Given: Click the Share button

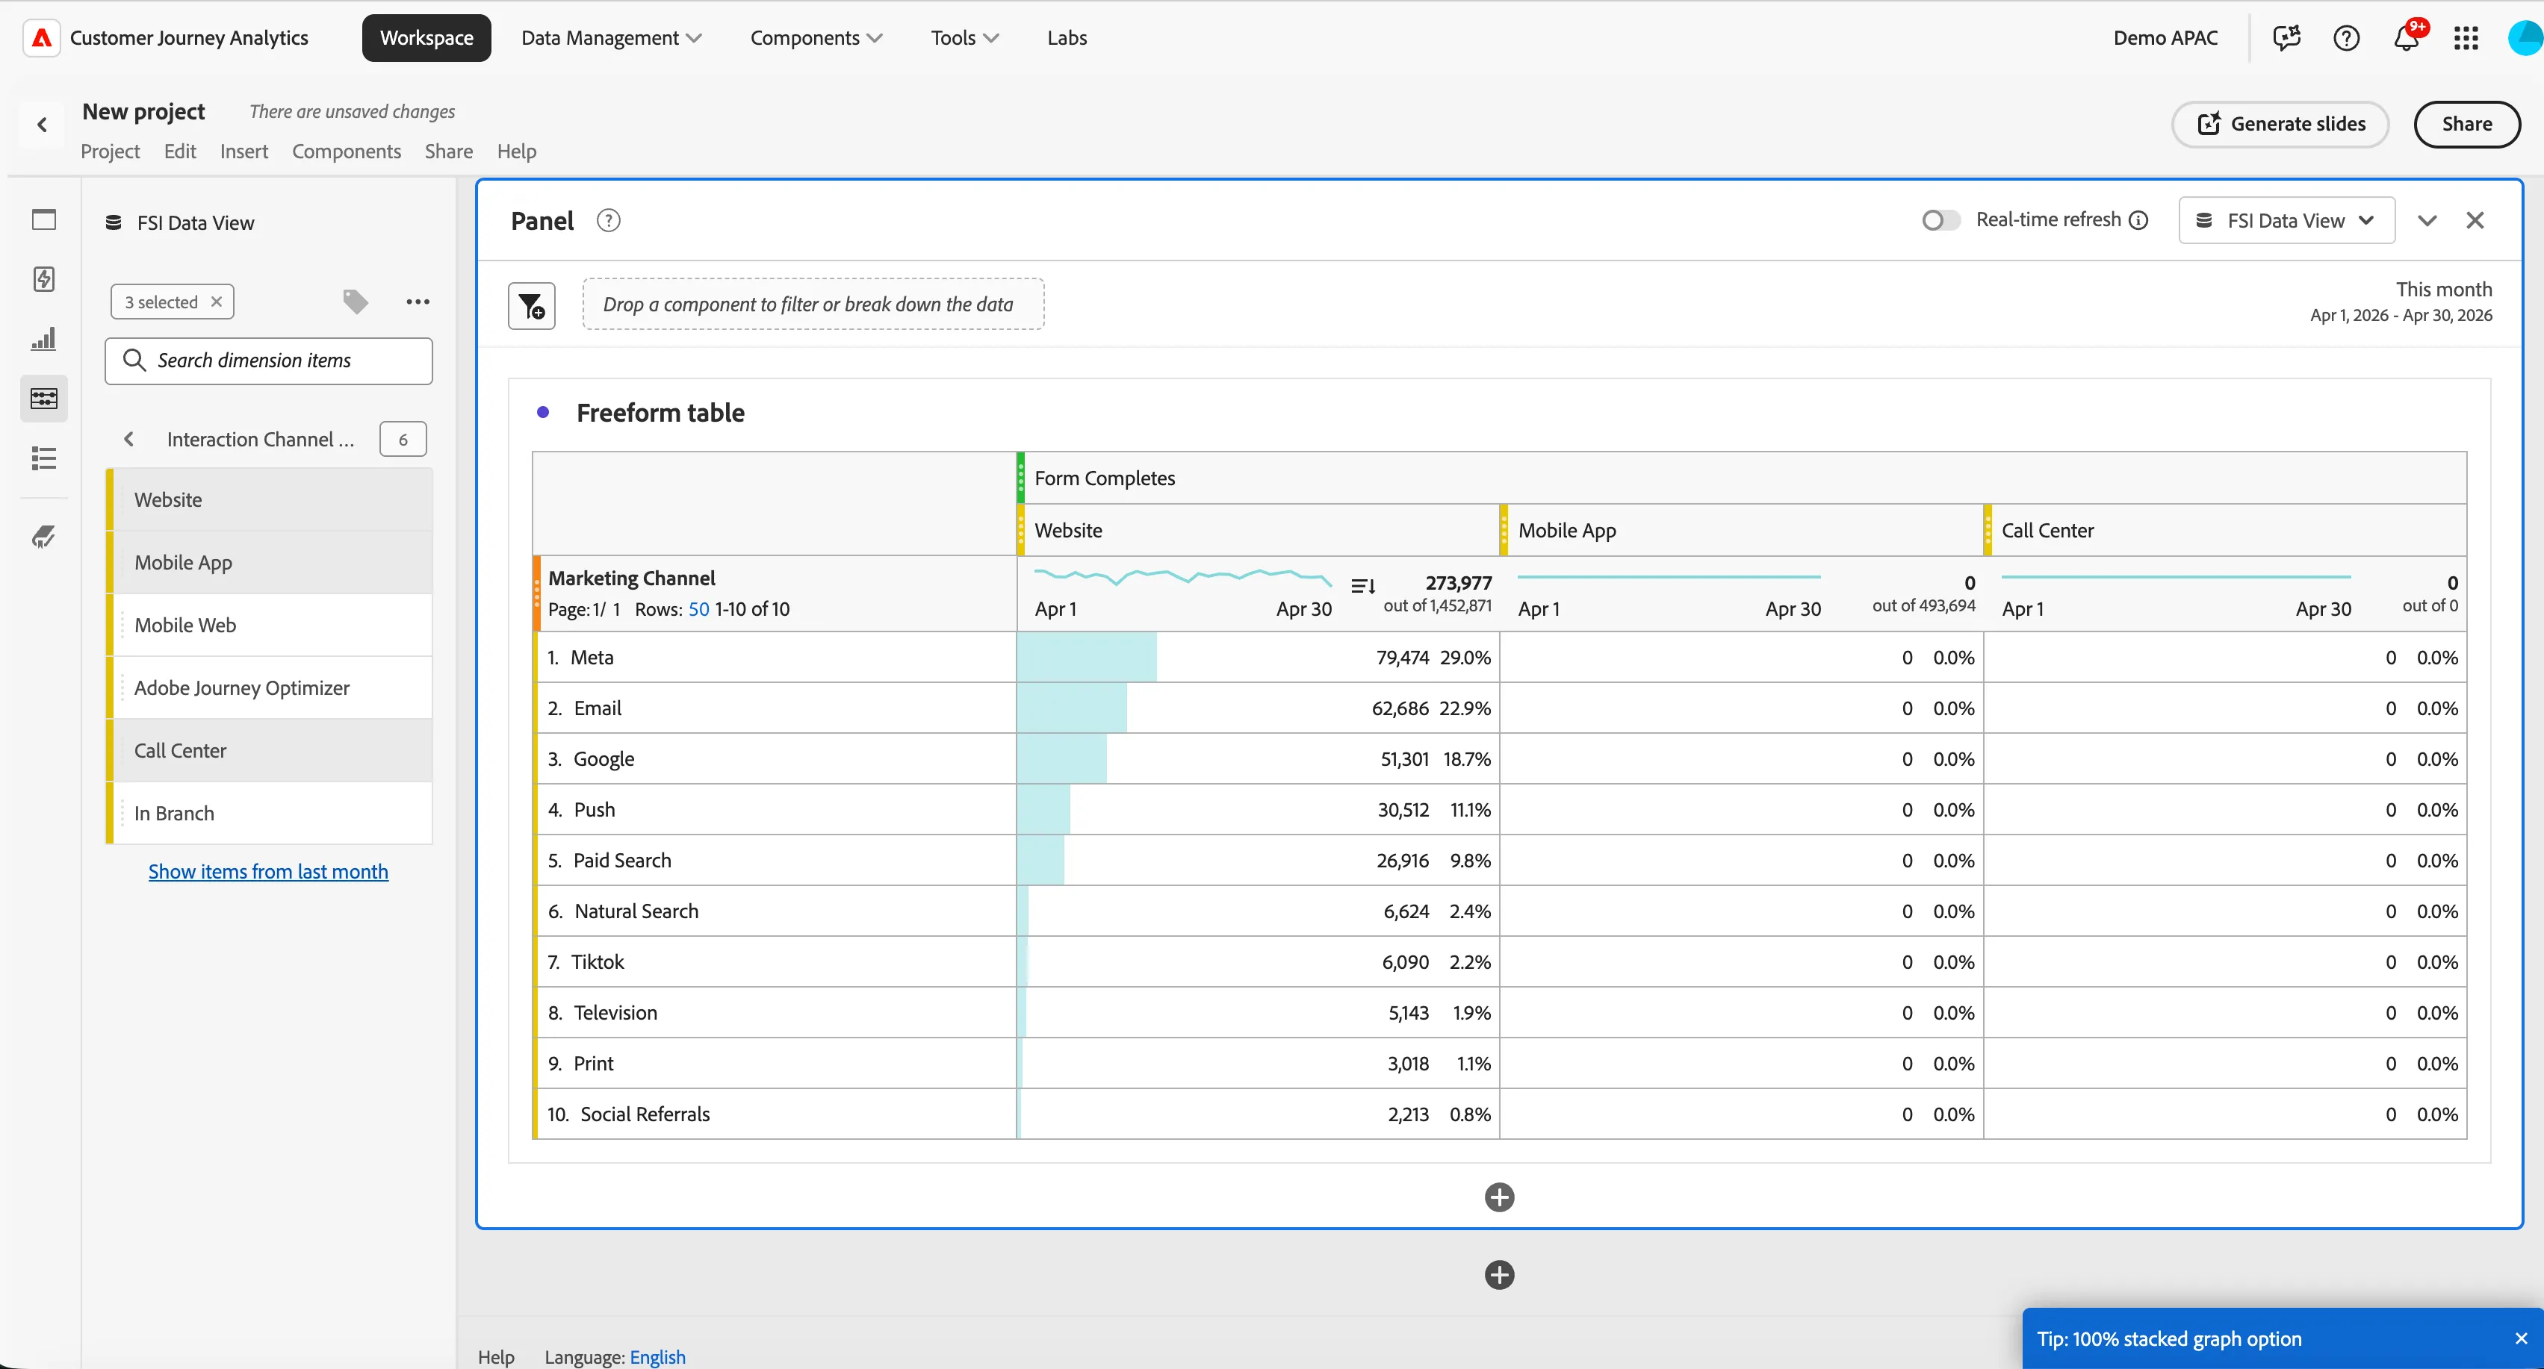Looking at the screenshot, I should (2467, 125).
